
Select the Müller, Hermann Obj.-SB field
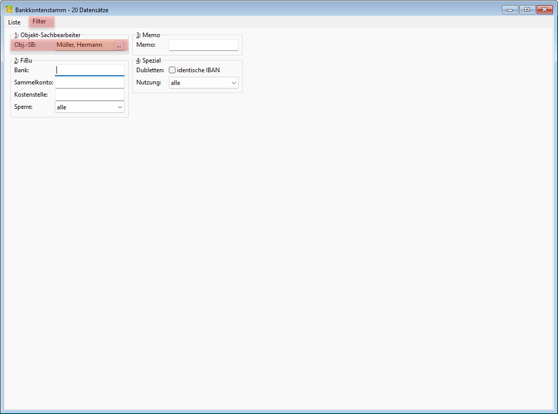pyautogui.click(x=85, y=45)
